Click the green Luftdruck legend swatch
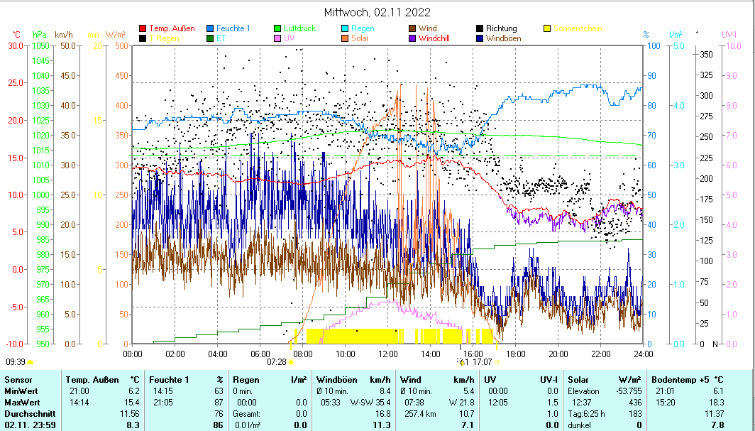 277,29
